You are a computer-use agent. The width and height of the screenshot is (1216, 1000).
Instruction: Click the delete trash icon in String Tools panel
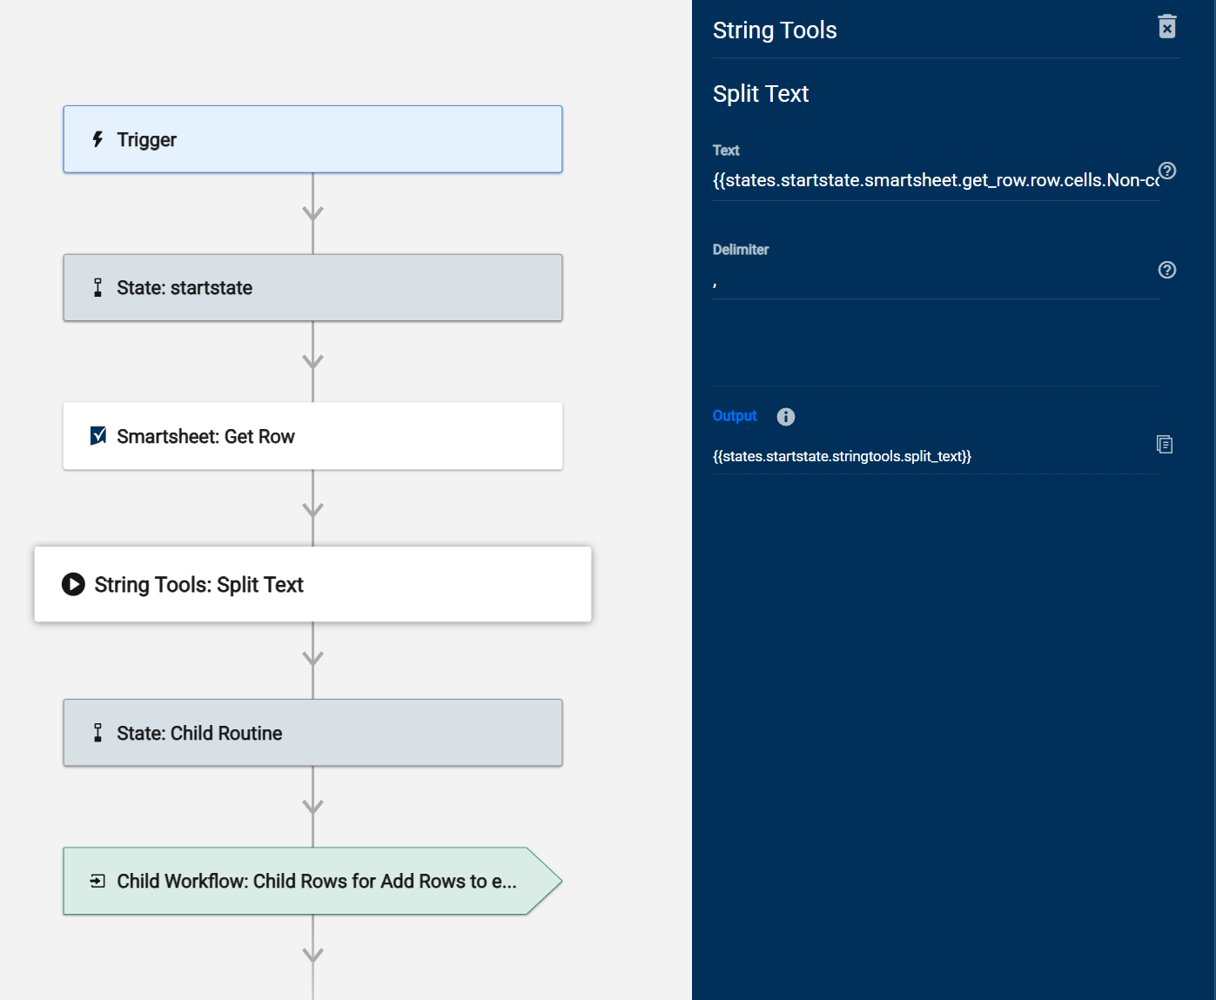coord(1167,28)
